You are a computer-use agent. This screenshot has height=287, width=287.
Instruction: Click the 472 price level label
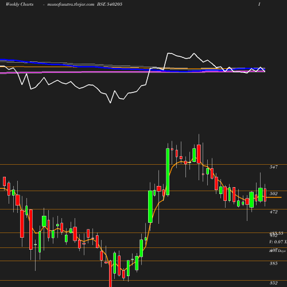(x=274, y=212)
